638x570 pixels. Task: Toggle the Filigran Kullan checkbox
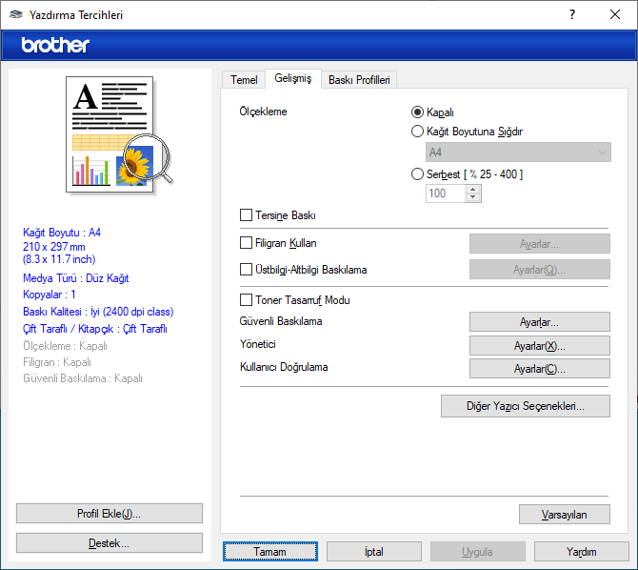[x=247, y=243]
